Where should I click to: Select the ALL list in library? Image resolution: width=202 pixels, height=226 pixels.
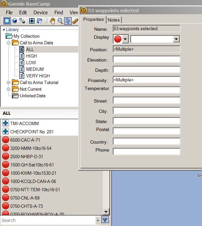[x=30, y=49]
